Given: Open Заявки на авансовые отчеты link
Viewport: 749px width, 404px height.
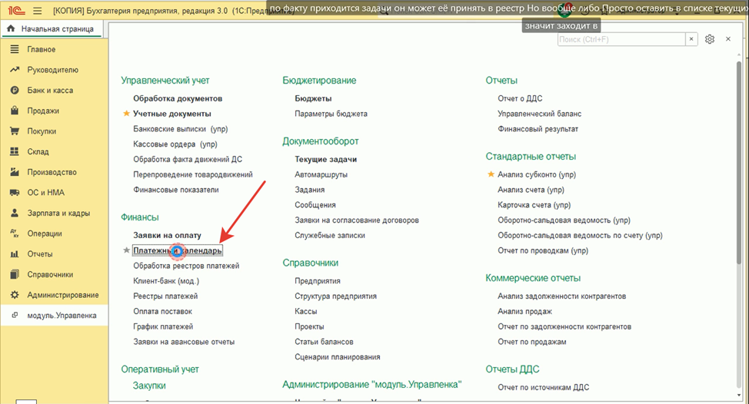Looking at the screenshot, I should pos(184,342).
